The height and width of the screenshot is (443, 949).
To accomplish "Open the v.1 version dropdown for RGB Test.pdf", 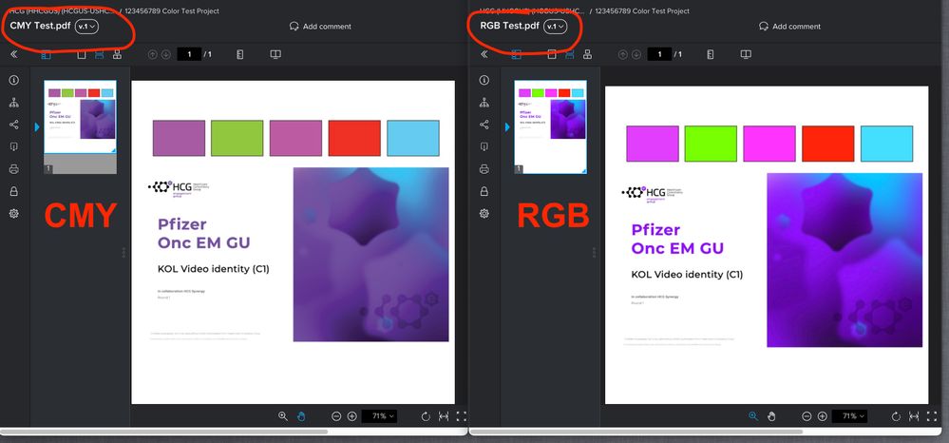I will point(556,26).
